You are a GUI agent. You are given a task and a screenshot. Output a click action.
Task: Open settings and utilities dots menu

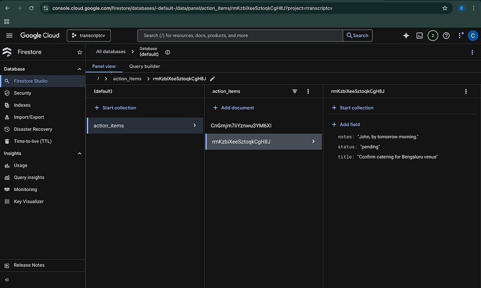pos(459,36)
